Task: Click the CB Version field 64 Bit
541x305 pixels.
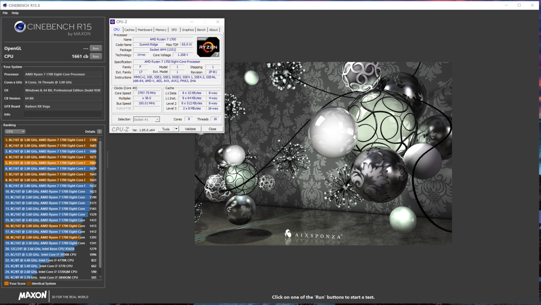Action: click(63, 98)
